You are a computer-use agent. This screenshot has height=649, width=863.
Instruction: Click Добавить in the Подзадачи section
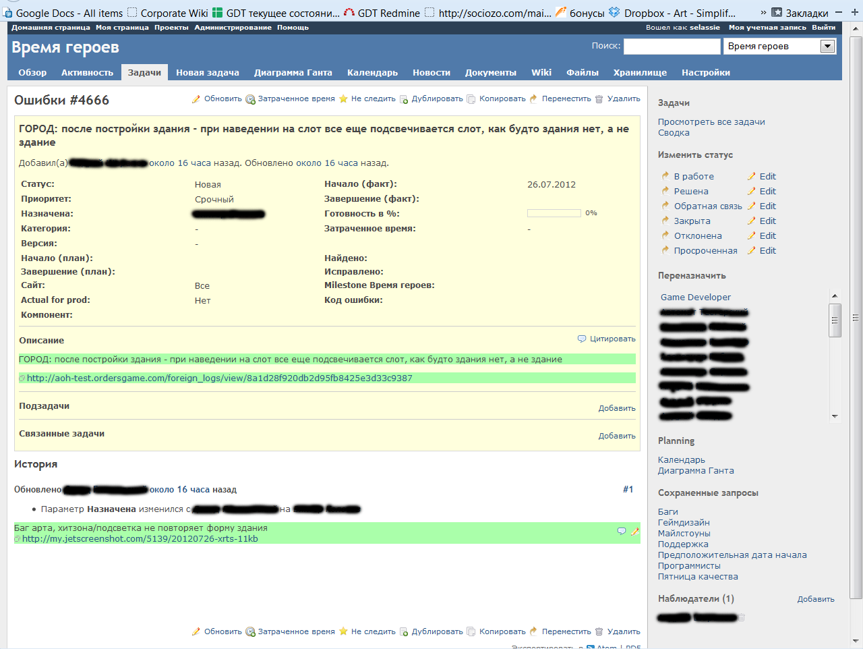pos(617,408)
